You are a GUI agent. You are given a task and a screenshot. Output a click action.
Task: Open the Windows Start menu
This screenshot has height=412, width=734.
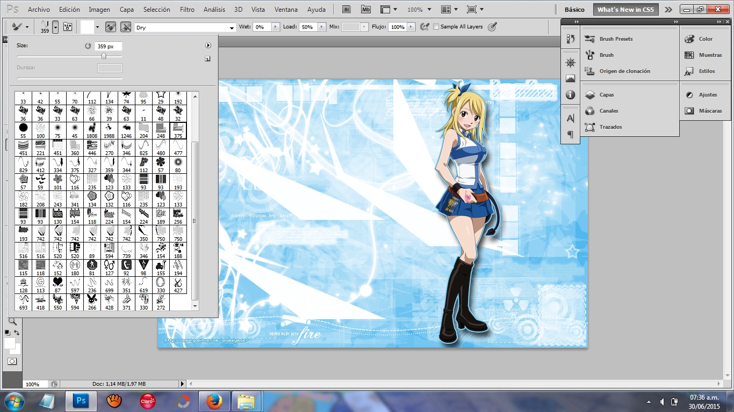pos(14,401)
